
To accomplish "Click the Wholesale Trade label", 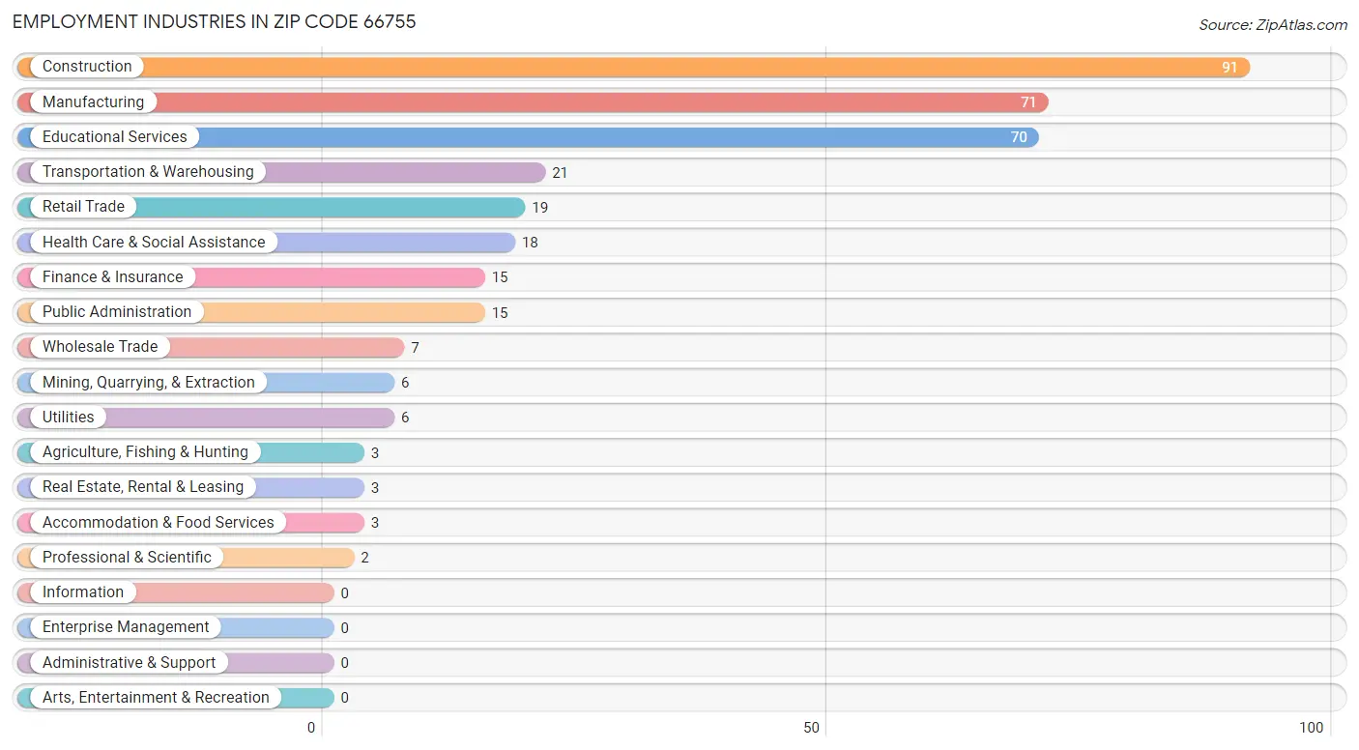I will pos(100,346).
